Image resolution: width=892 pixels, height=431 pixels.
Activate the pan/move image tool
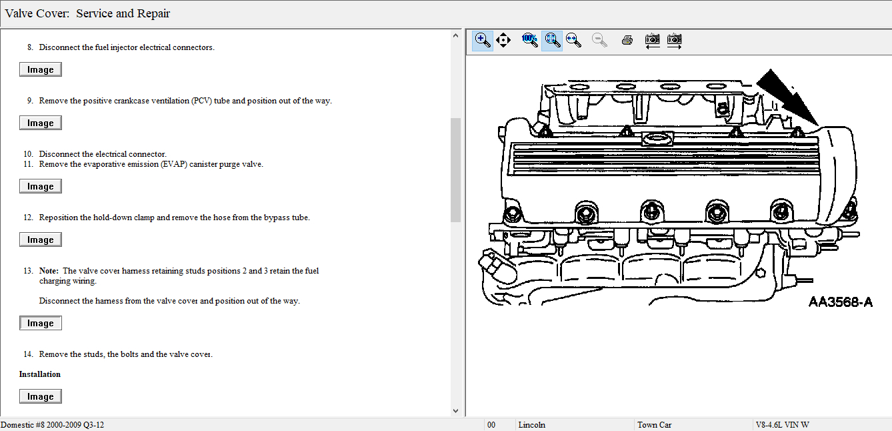[x=503, y=40]
